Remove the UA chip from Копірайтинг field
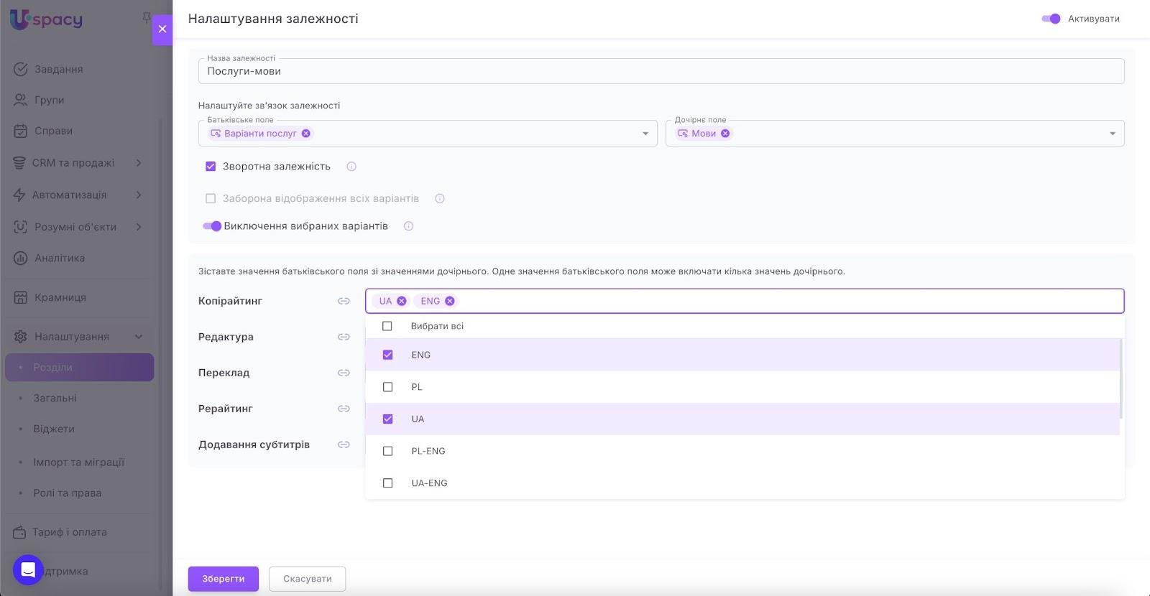 [x=402, y=301]
